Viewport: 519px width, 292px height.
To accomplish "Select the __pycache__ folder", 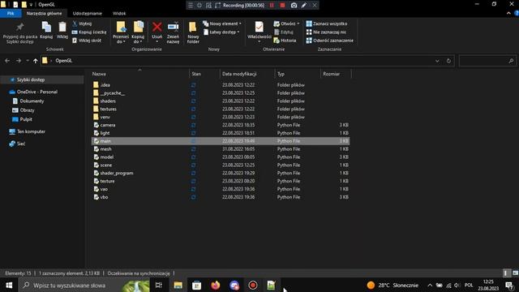I will point(221,93).
